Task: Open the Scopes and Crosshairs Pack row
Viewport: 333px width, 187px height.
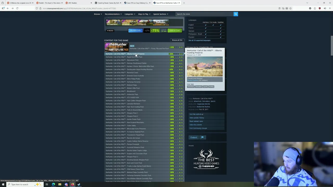Action: pyautogui.click(x=144, y=153)
